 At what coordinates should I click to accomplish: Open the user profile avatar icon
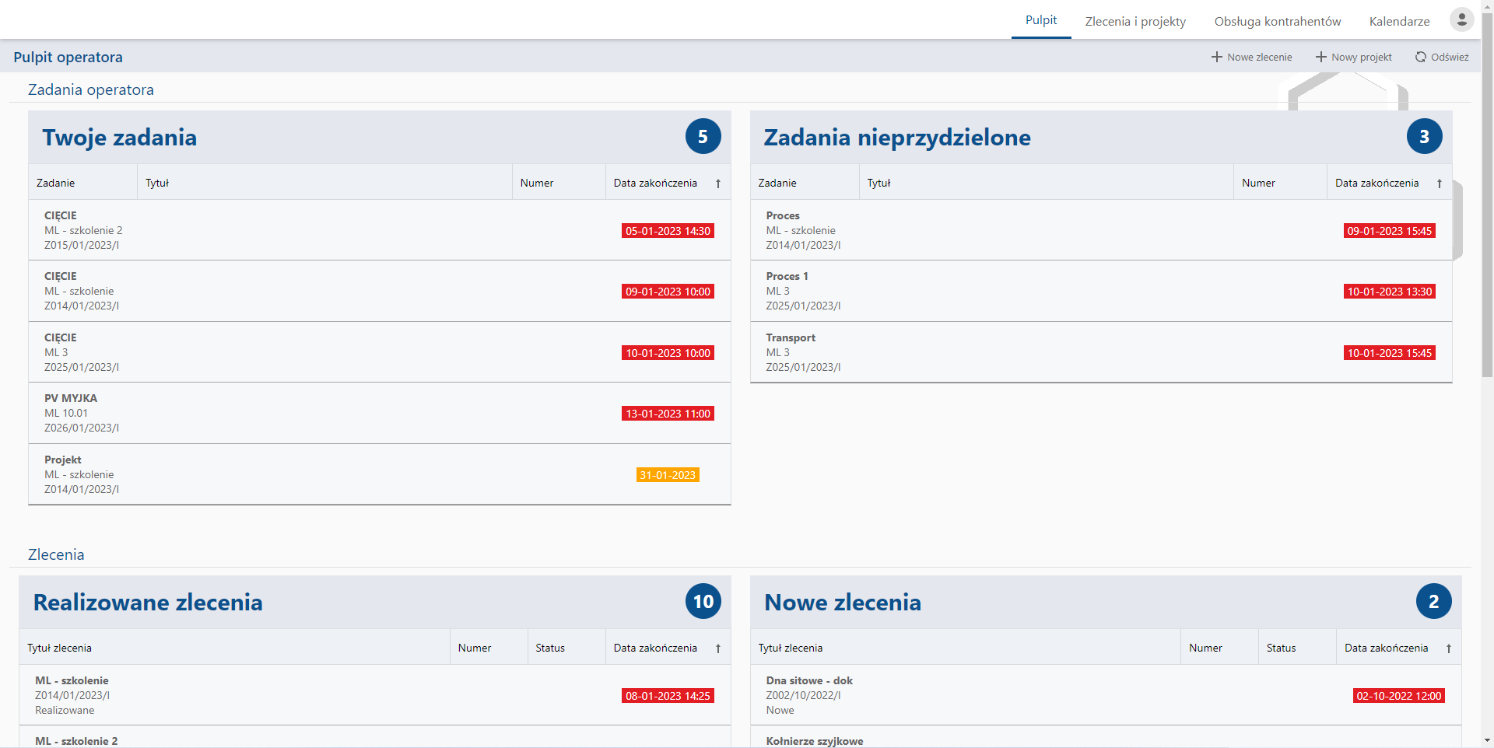pos(1461,20)
